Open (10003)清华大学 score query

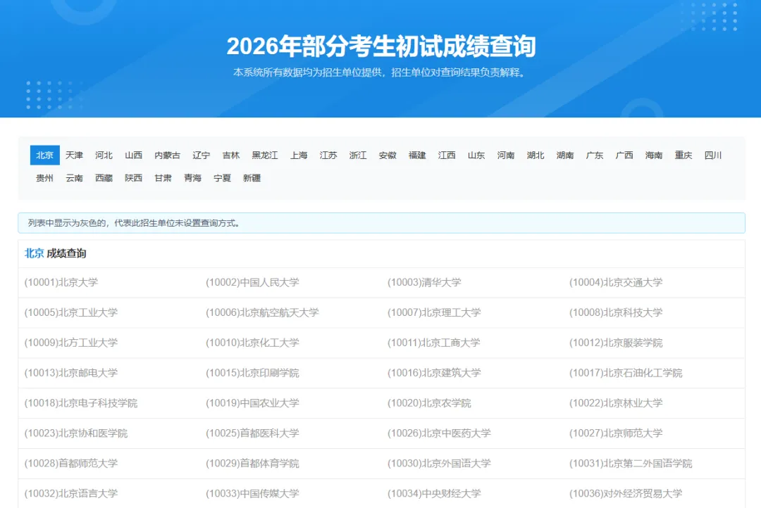[424, 282]
